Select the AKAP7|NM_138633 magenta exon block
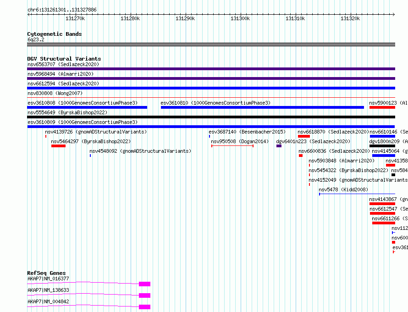408x312 pixels. tap(145, 295)
